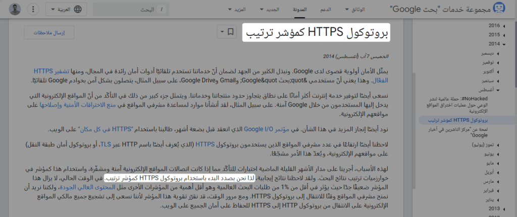
Task: Open the three-dot more options menu
Action: [33, 9]
